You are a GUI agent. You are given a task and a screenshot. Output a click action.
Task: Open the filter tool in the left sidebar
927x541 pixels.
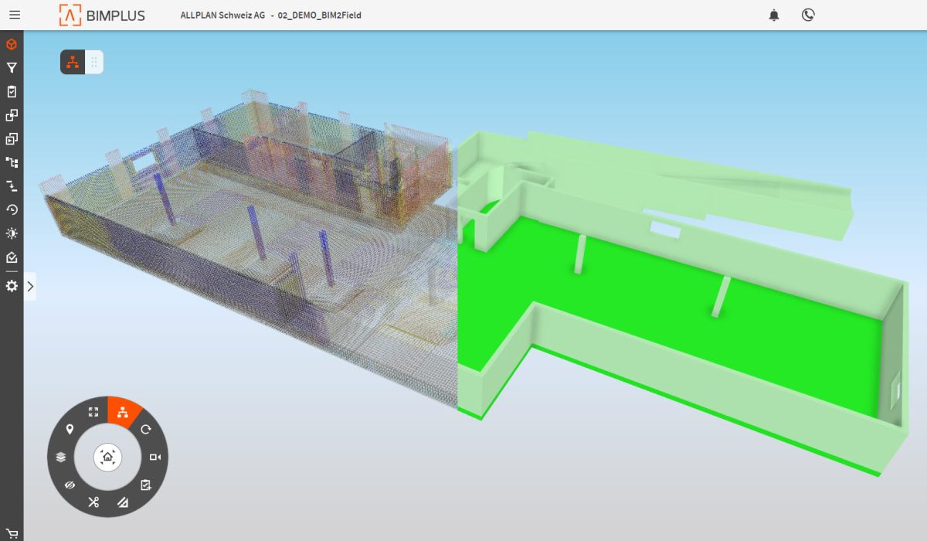(11, 67)
